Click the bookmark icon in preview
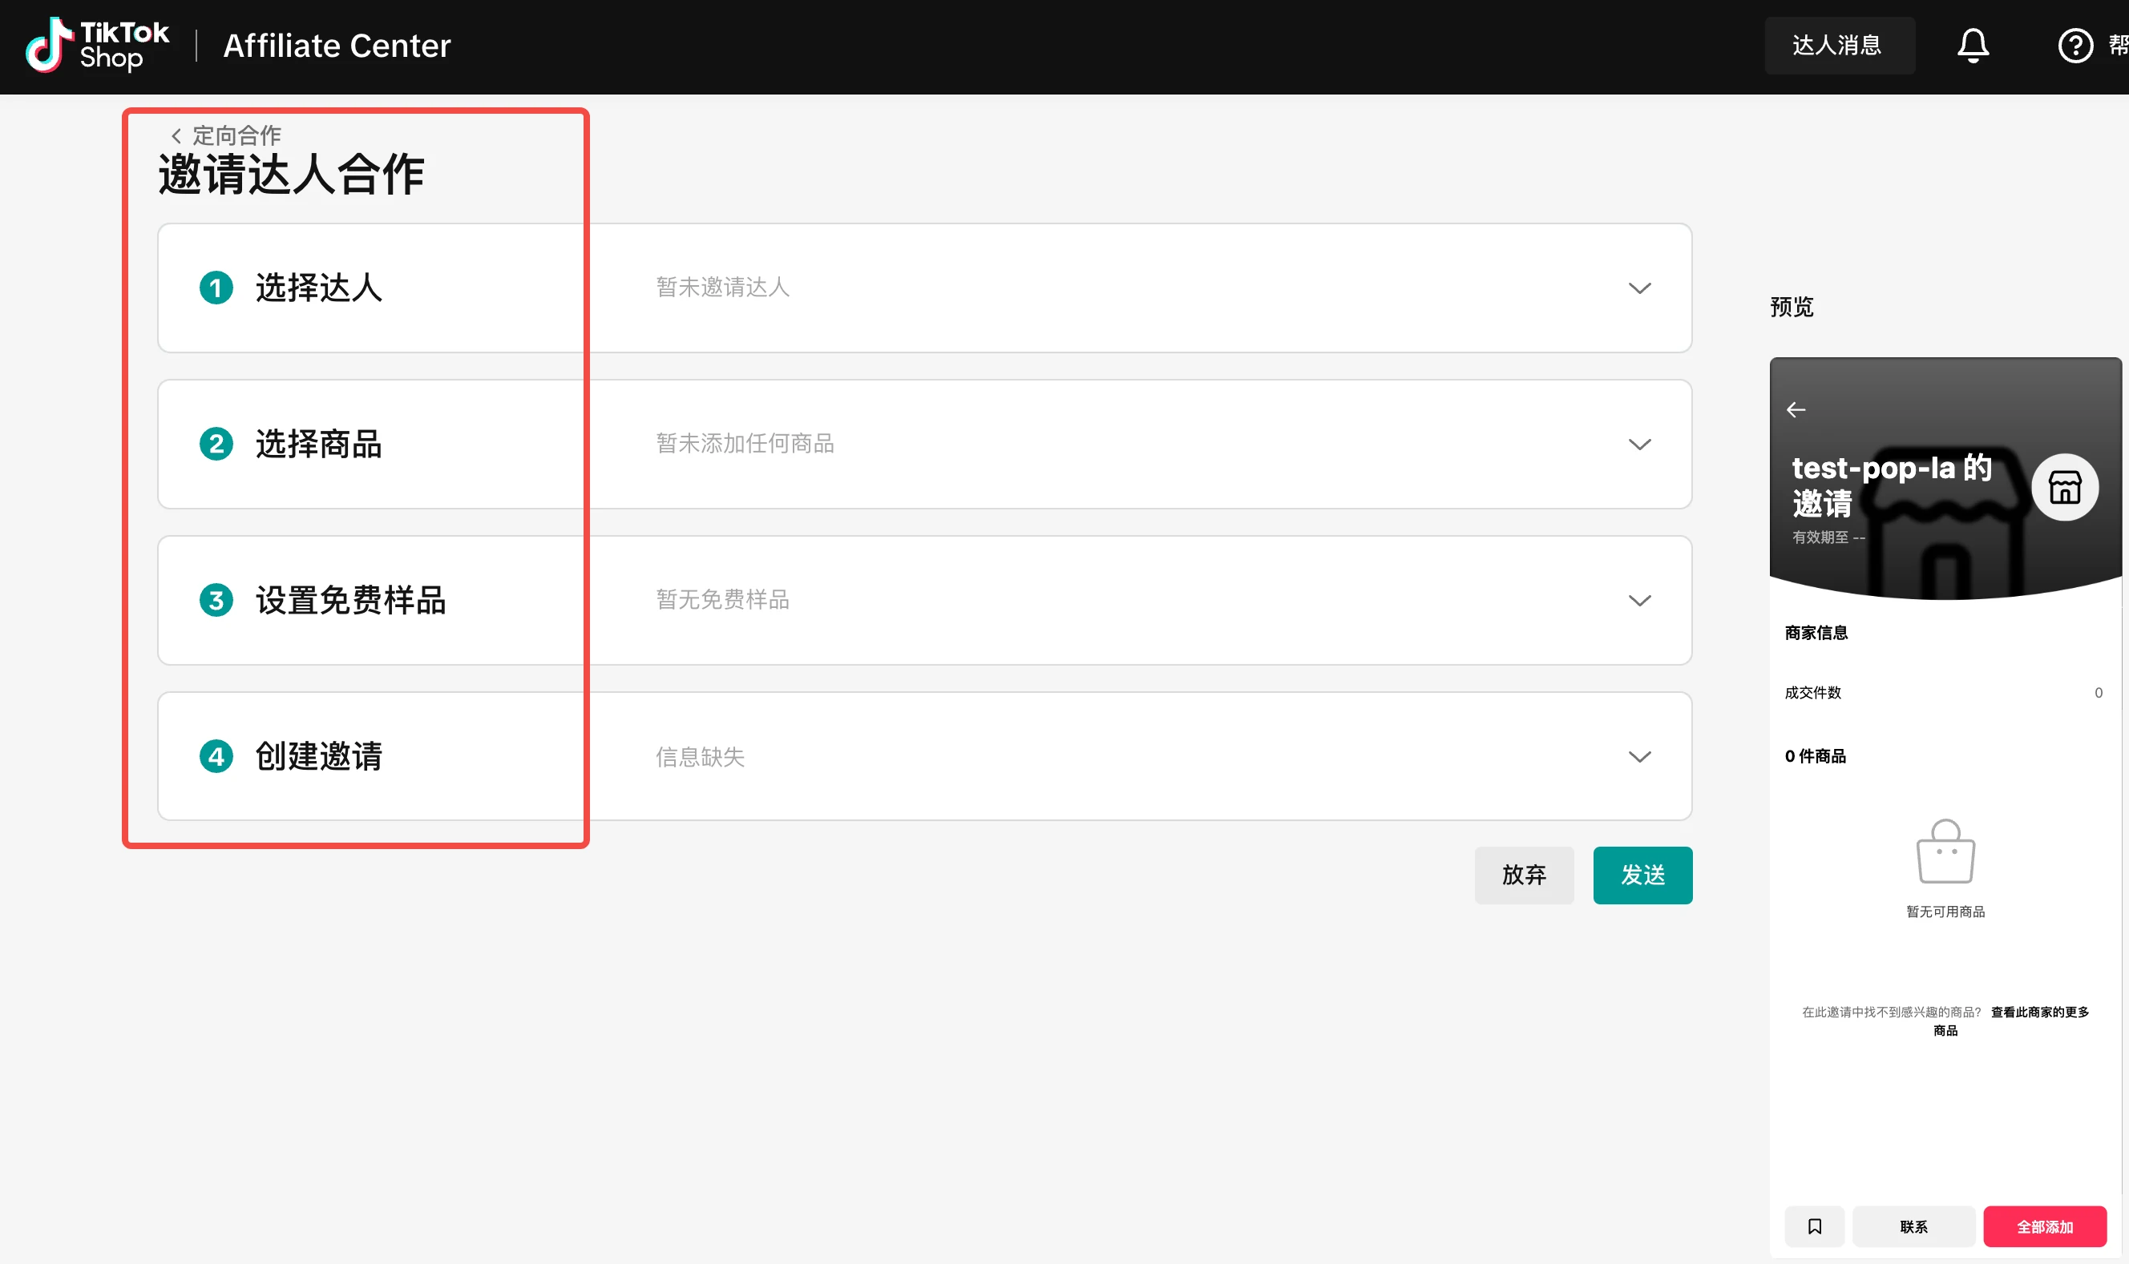 click(1815, 1226)
